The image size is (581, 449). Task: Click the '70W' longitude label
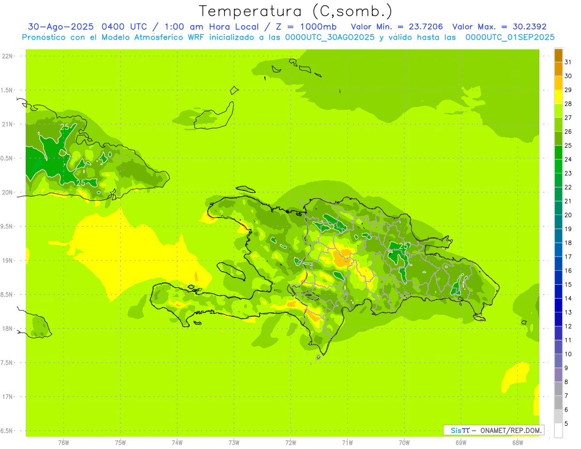coord(404,443)
